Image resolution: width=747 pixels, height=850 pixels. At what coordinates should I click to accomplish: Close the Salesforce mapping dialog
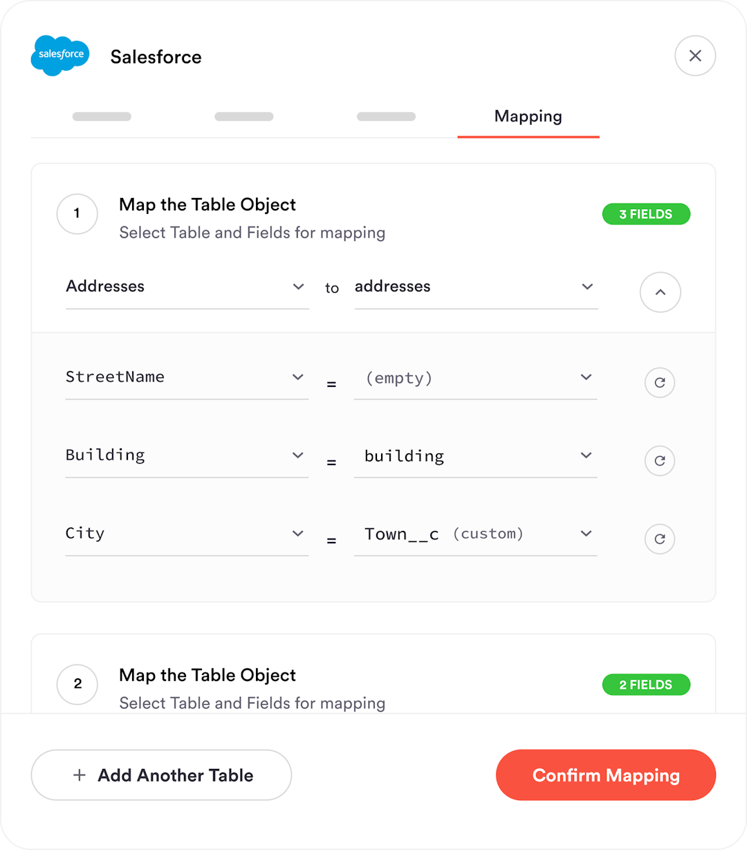tap(695, 55)
